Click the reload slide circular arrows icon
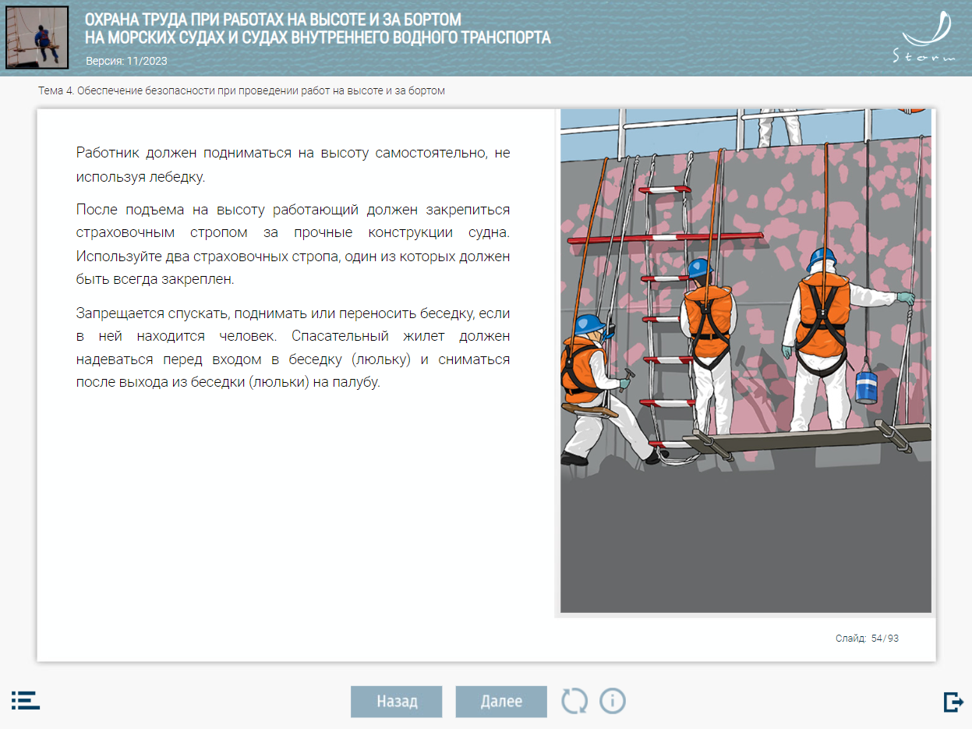This screenshot has width=972, height=729. (575, 701)
